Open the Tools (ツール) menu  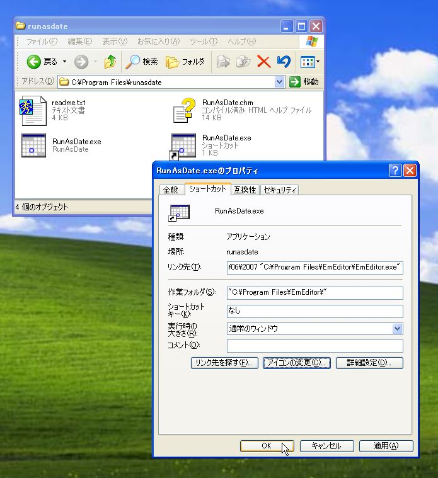(x=204, y=42)
